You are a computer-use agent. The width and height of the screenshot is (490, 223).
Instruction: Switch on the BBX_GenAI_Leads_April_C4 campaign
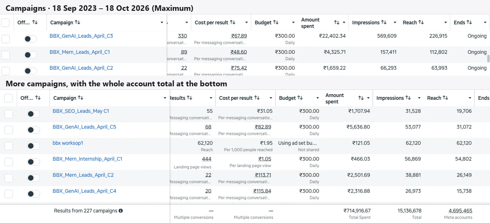pos(34,194)
